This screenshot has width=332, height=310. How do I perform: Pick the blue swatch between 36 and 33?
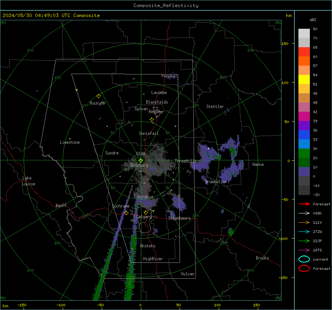point(304,135)
